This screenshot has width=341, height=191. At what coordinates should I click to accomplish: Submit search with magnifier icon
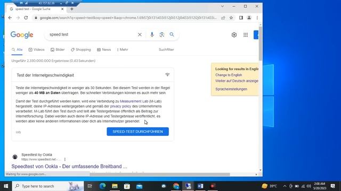click(x=172, y=34)
